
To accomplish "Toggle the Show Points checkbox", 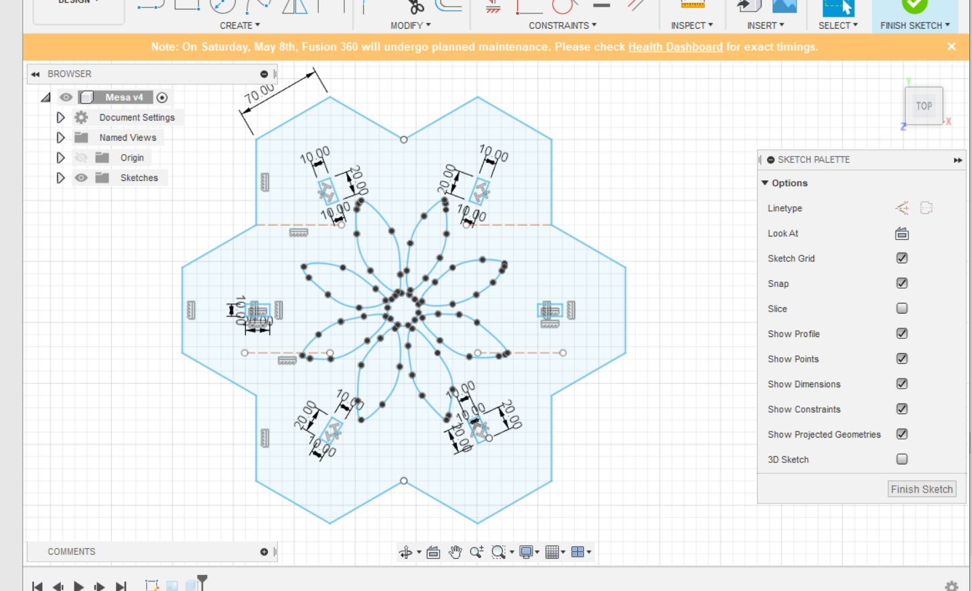I will coord(902,358).
